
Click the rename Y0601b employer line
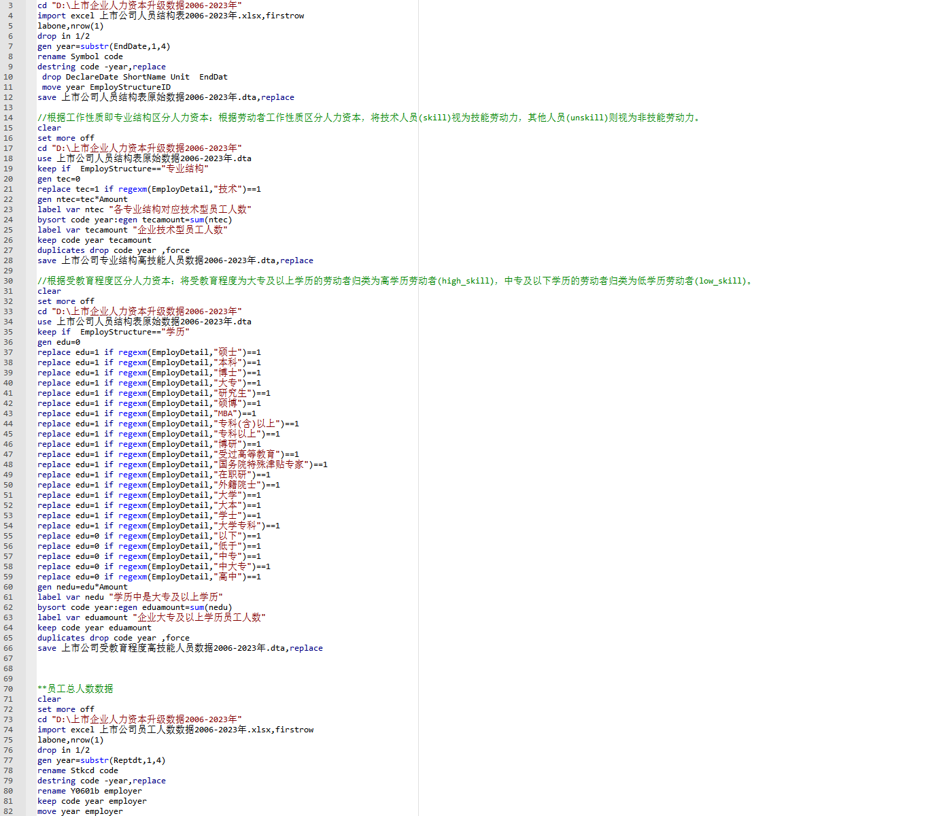pos(90,791)
